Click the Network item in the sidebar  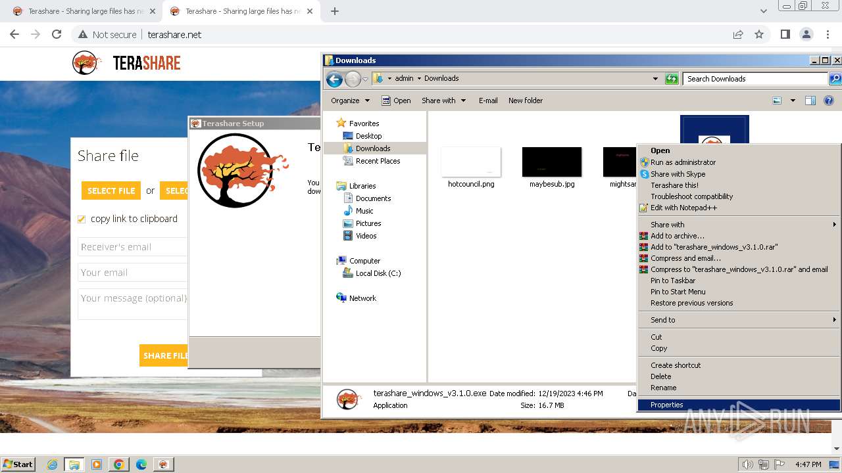pos(362,298)
